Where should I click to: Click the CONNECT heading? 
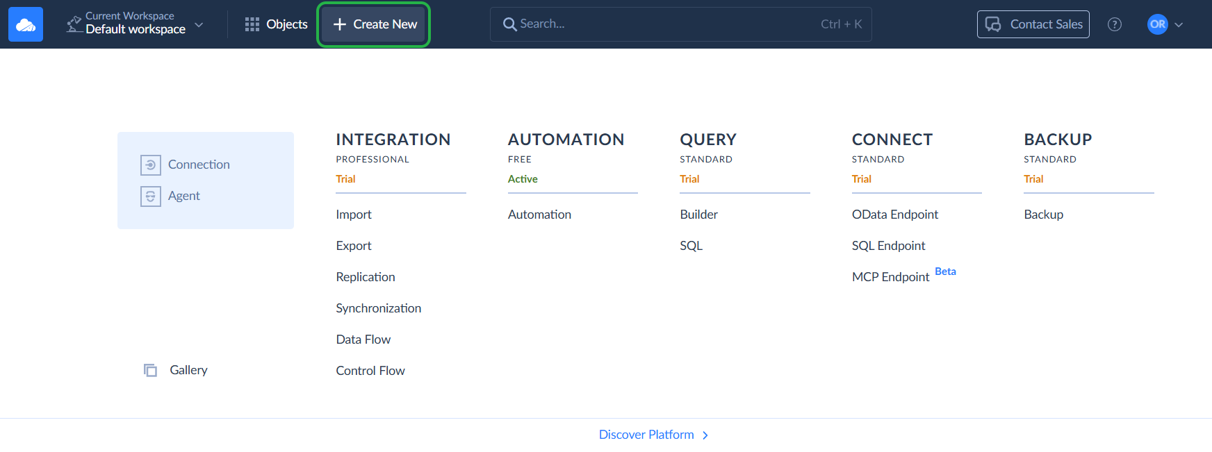point(892,140)
